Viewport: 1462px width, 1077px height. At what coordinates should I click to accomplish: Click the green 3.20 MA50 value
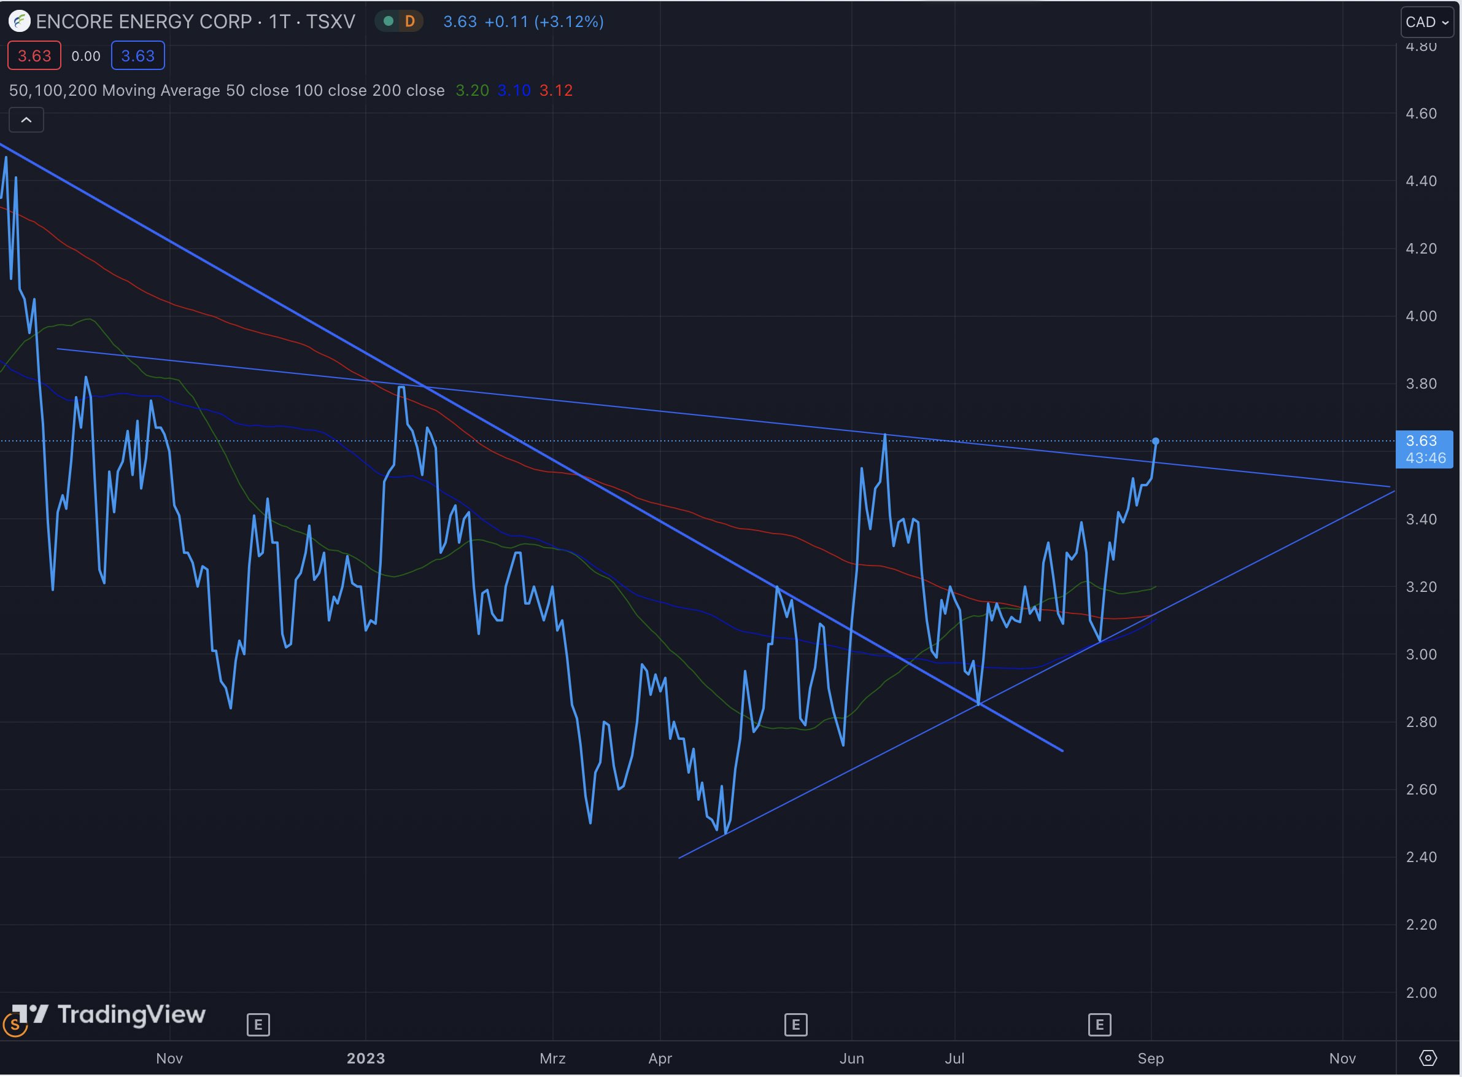point(472,91)
